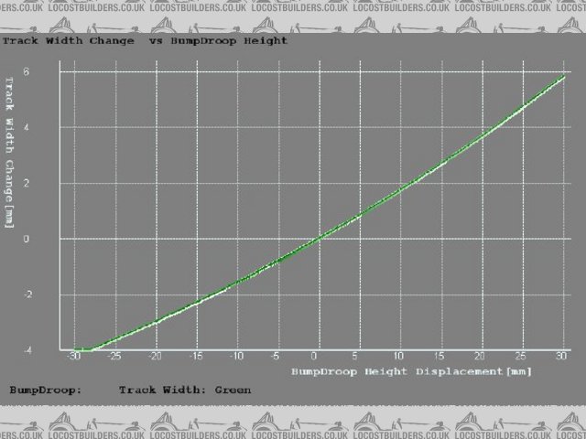Click the x-axis tick label '20'
Viewport: 586px width, 439px height.
tap(480, 358)
